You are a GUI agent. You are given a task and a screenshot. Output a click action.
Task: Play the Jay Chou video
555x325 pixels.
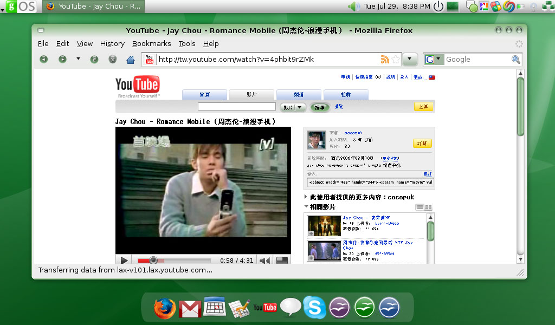(x=124, y=261)
